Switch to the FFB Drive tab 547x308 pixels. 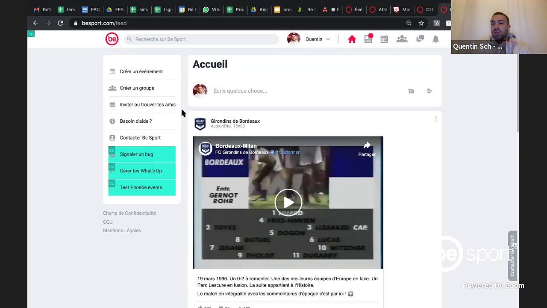coord(115,9)
